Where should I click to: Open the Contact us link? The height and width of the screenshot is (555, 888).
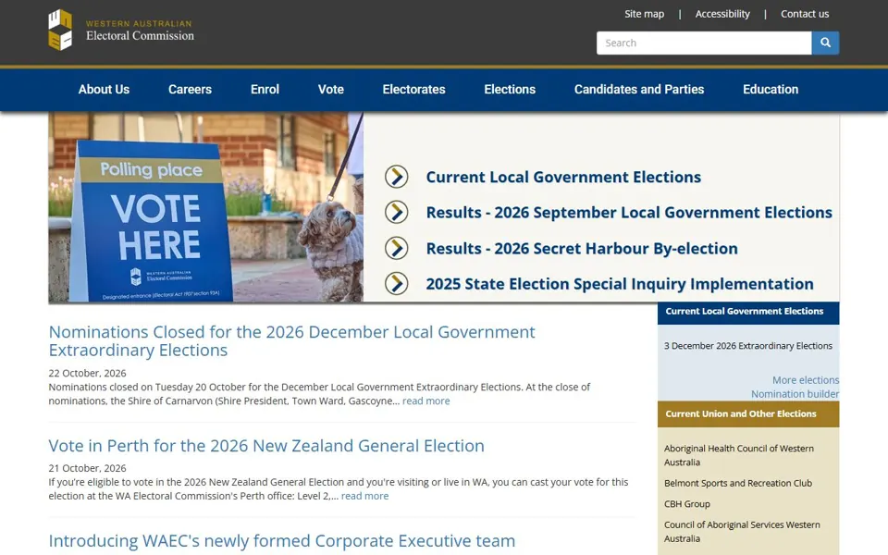(804, 14)
